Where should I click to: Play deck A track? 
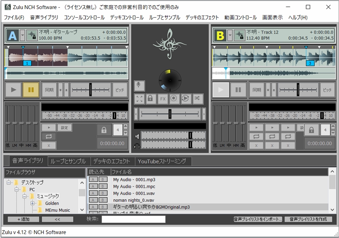[13, 90]
